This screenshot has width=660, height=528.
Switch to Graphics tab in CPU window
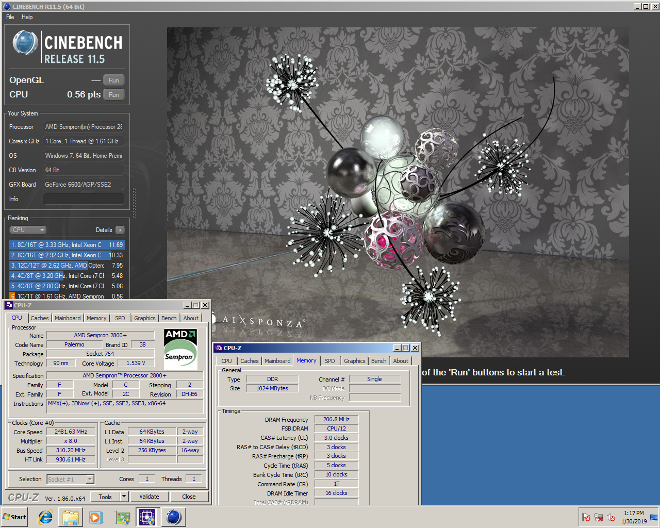click(x=145, y=318)
